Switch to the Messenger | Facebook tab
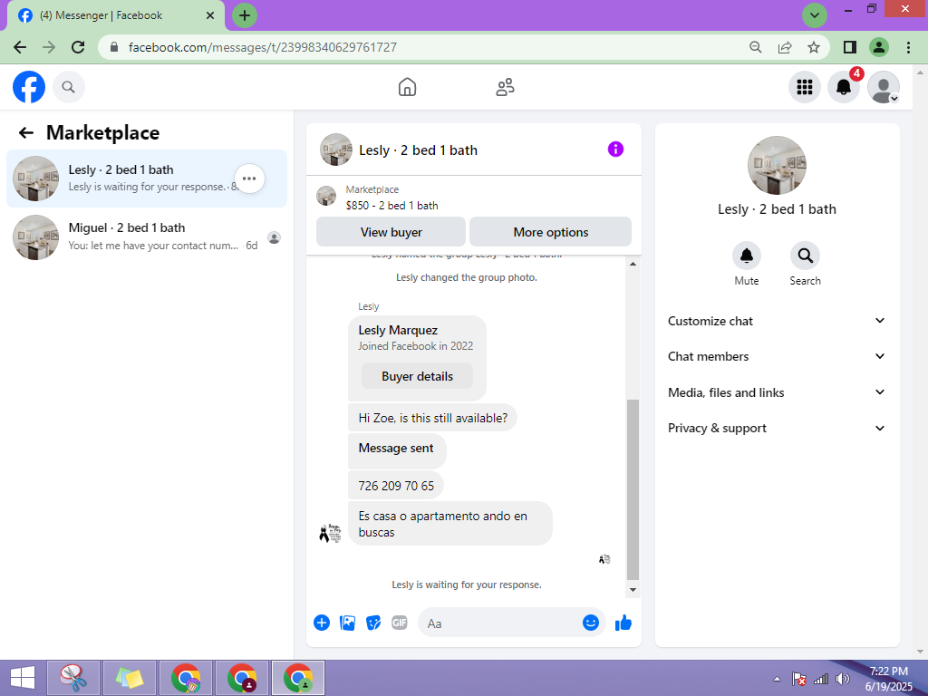 click(116, 15)
